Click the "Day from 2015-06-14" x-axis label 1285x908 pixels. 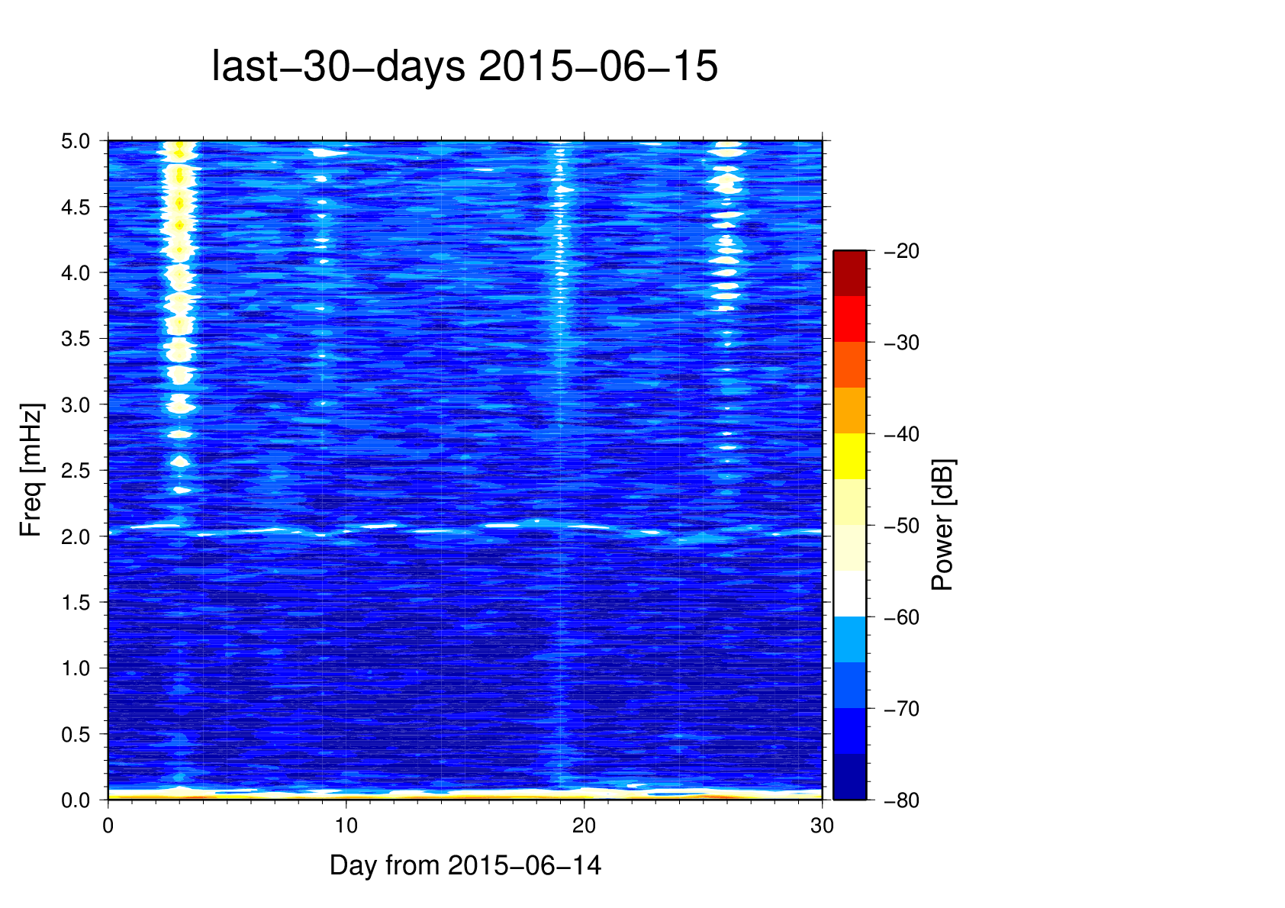click(x=465, y=865)
